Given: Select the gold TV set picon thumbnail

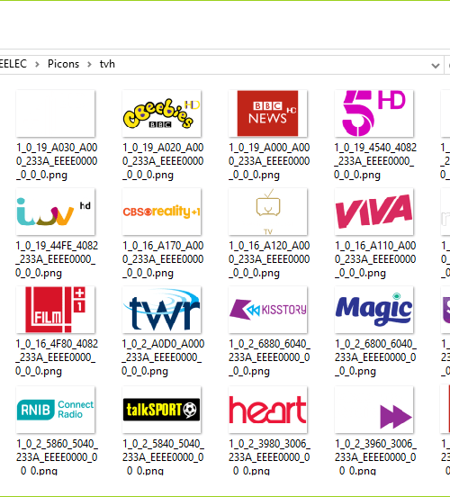Looking at the screenshot, I should pyautogui.click(x=268, y=212).
